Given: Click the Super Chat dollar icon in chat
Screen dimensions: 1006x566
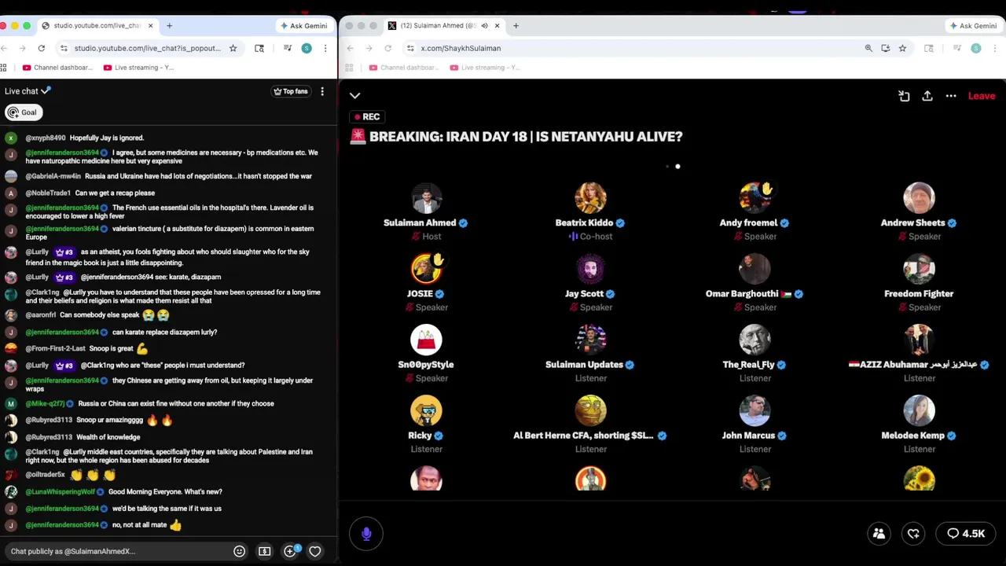Looking at the screenshot, I should tap(264, 551).
